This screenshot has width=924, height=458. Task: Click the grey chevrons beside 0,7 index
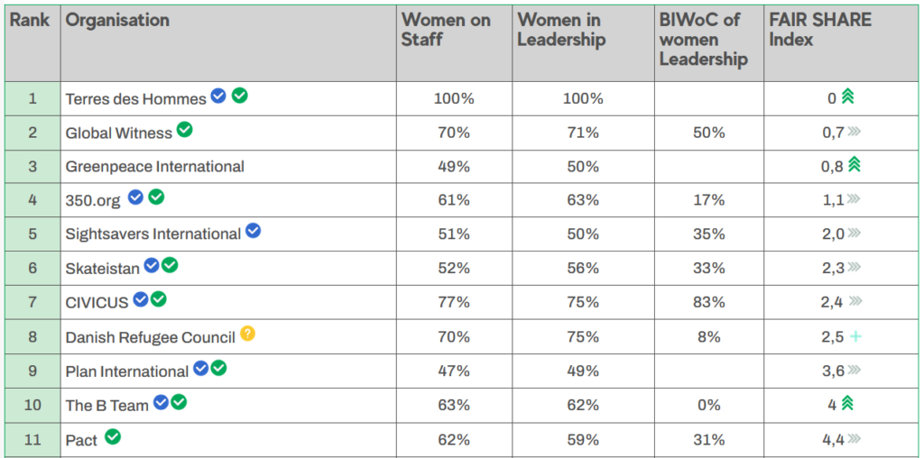click(x=855, y=132)
